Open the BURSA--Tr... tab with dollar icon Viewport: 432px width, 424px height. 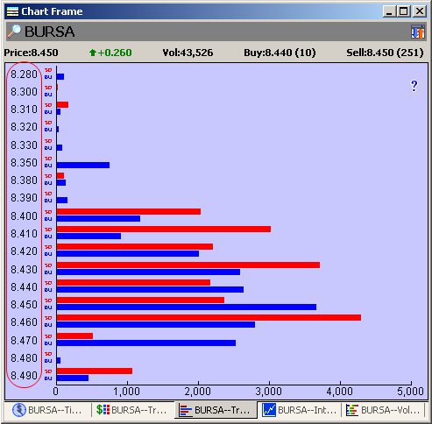click(131, 410)
